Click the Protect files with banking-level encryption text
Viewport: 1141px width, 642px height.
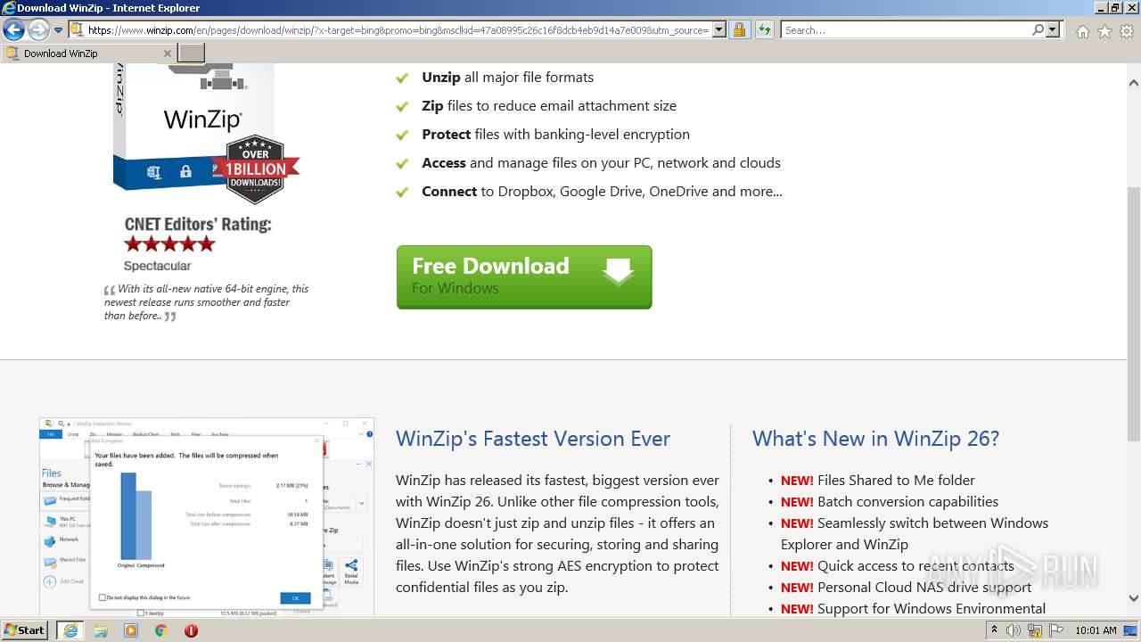pos(555,135)
